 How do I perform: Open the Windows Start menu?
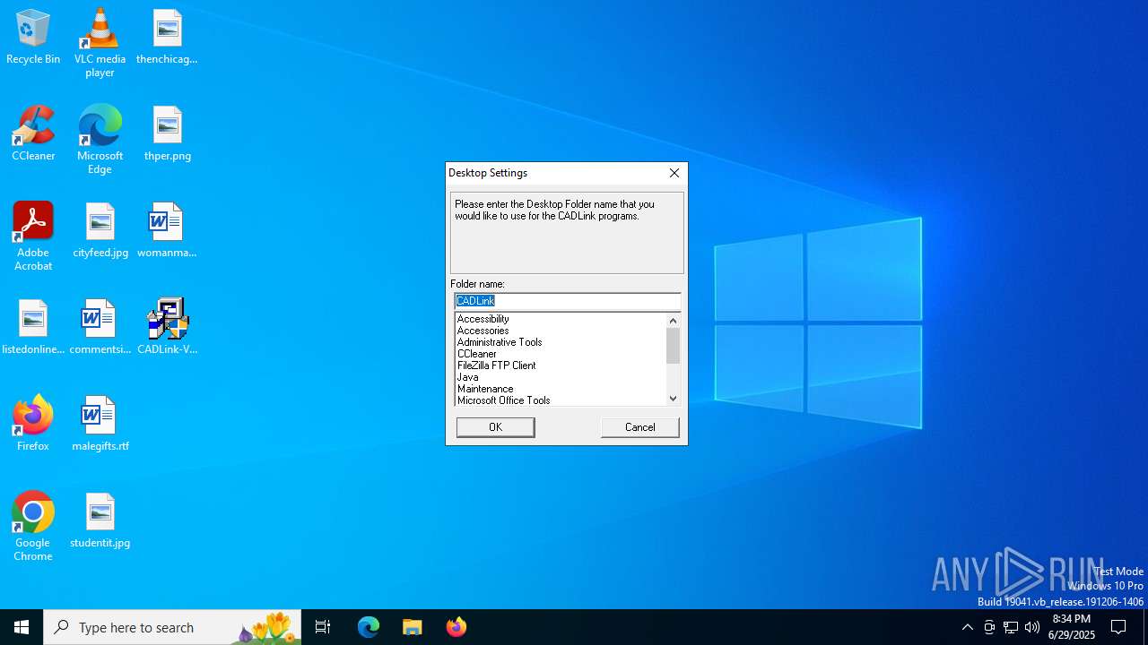coord(22,627)
